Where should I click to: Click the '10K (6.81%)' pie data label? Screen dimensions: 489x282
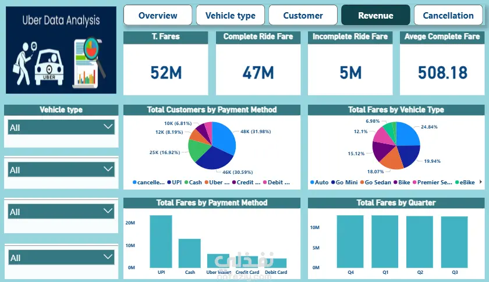(x=178, y=123)
